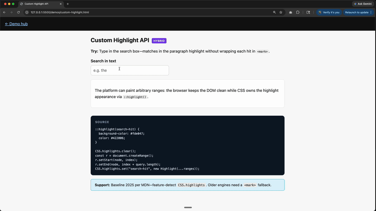The width and height of the screenshot is (376, 211).
Task: Click the Ask Gemini button
Action: 362,4
